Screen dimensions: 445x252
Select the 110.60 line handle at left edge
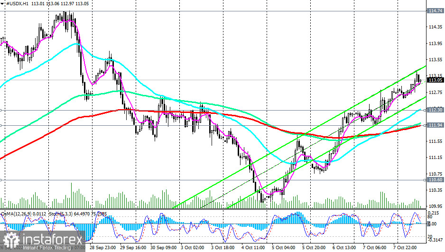click(x=1, y=180)
